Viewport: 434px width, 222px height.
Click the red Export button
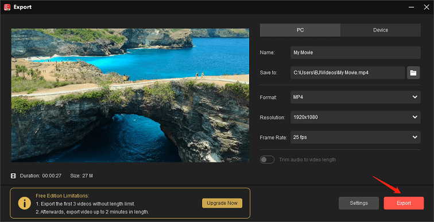click(404, 203)
